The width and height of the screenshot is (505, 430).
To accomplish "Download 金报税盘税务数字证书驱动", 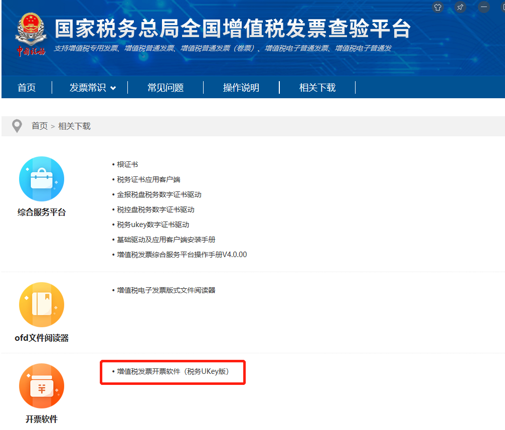I will 159,194.
